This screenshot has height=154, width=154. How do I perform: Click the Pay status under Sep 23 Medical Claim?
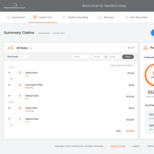(x=27, y=99)
